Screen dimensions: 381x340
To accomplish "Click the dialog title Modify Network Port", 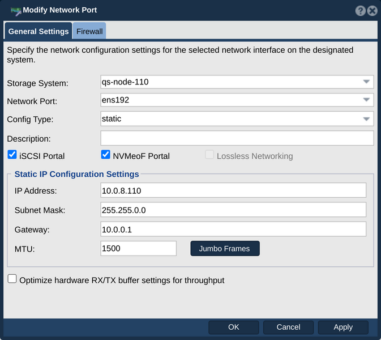I will click(x=60, y=10).
